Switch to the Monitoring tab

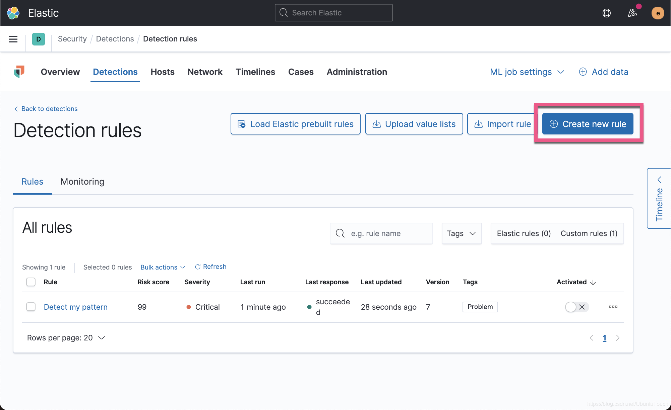point(82,182)
